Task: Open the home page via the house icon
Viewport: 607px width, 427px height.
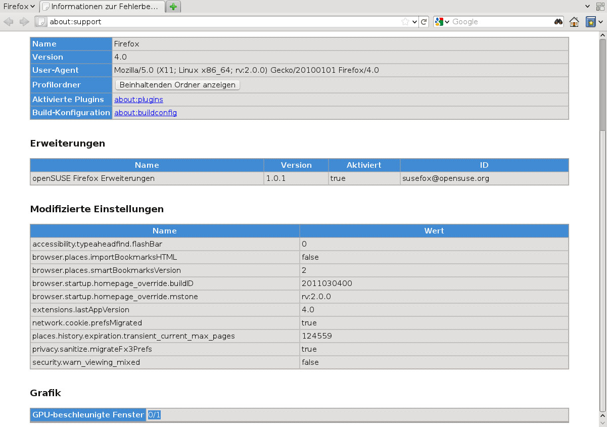Action: pos(574,22)
